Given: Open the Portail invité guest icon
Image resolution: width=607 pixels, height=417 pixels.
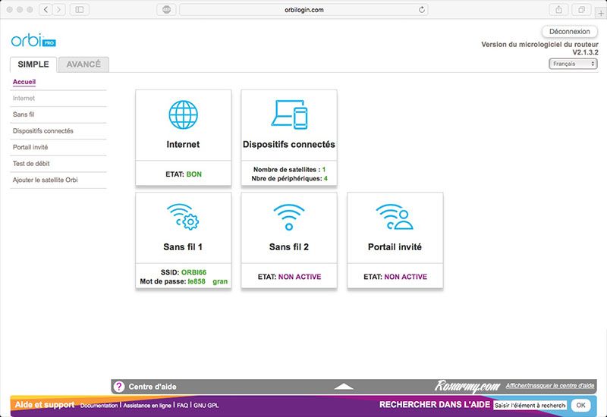Looking at the screenshot, I should 395,217.
